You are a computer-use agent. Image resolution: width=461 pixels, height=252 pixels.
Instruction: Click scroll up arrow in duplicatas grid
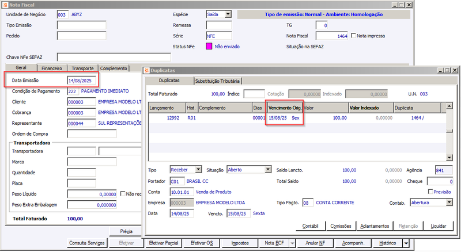(x=449, y=106)
